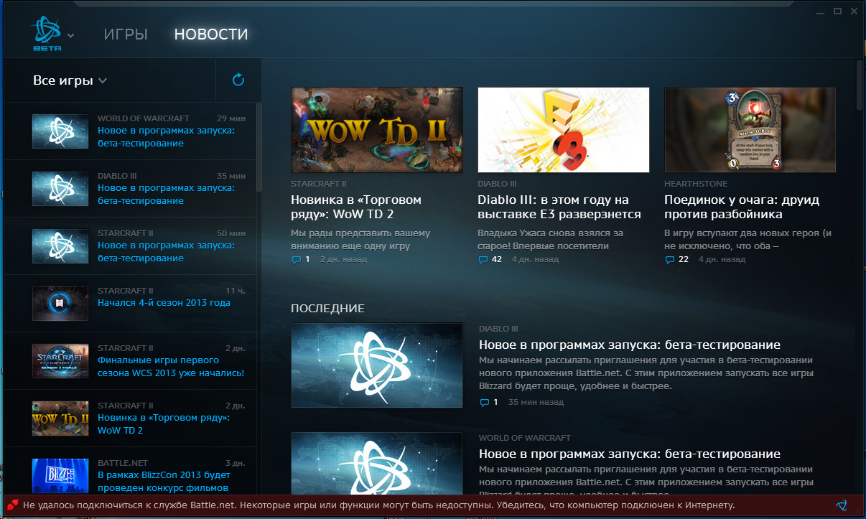The image size is (866, 519).
Task: Select the НОВОСТИ tab
Action: coord(211,34)
